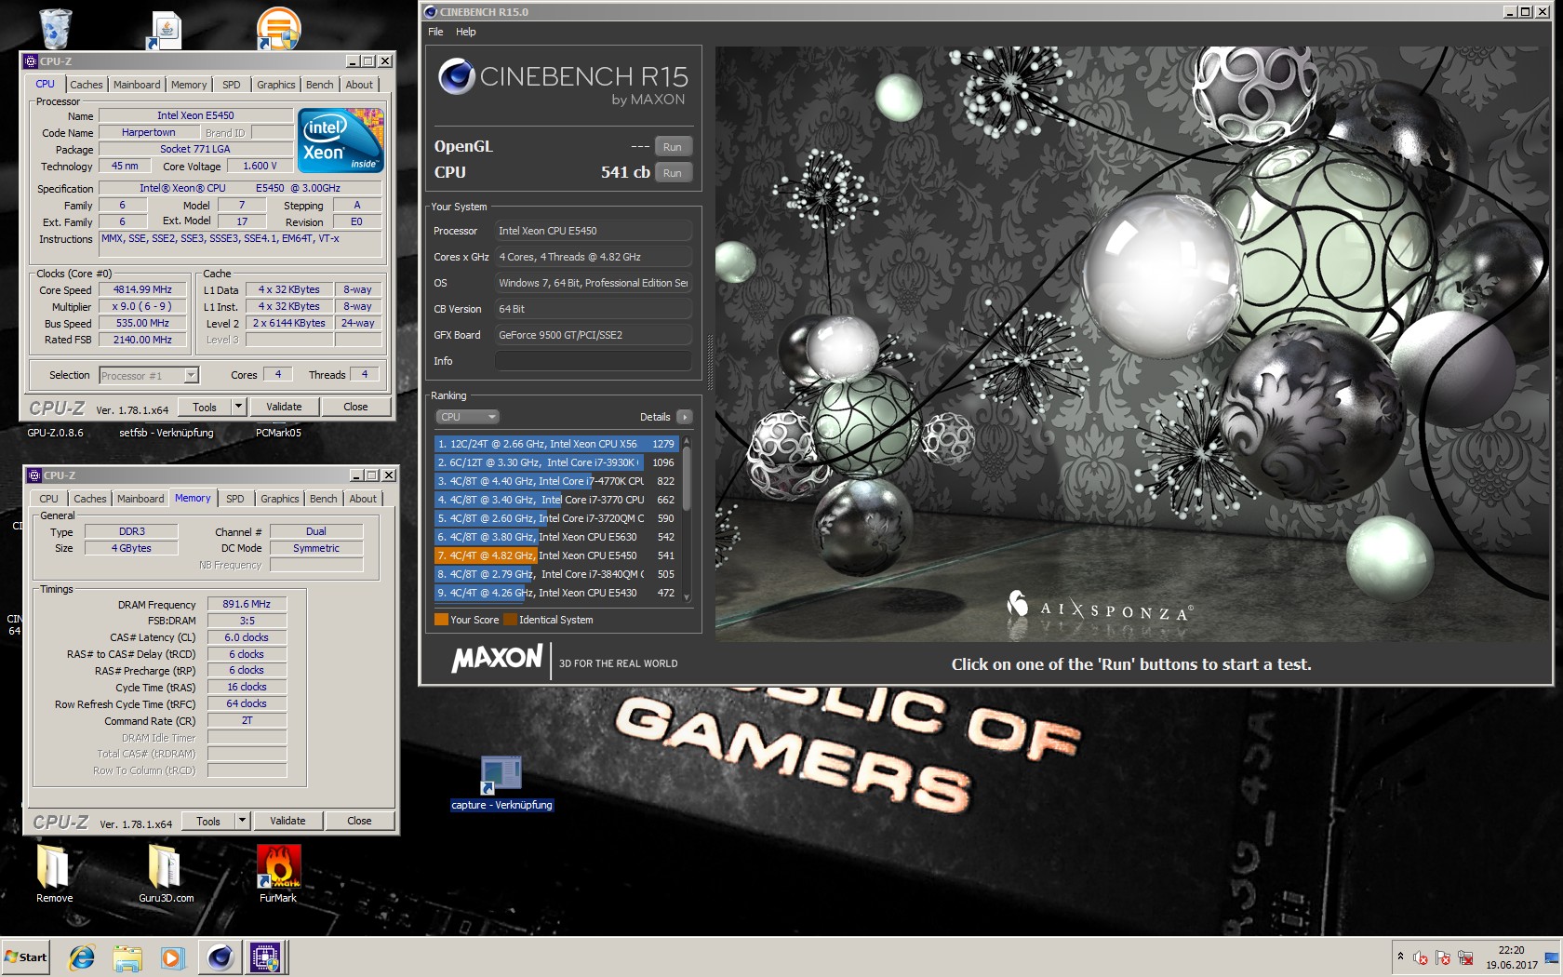Open Processor #1 selection dropdown
This screenshot has height=977, width=1563.
(149, 376)
